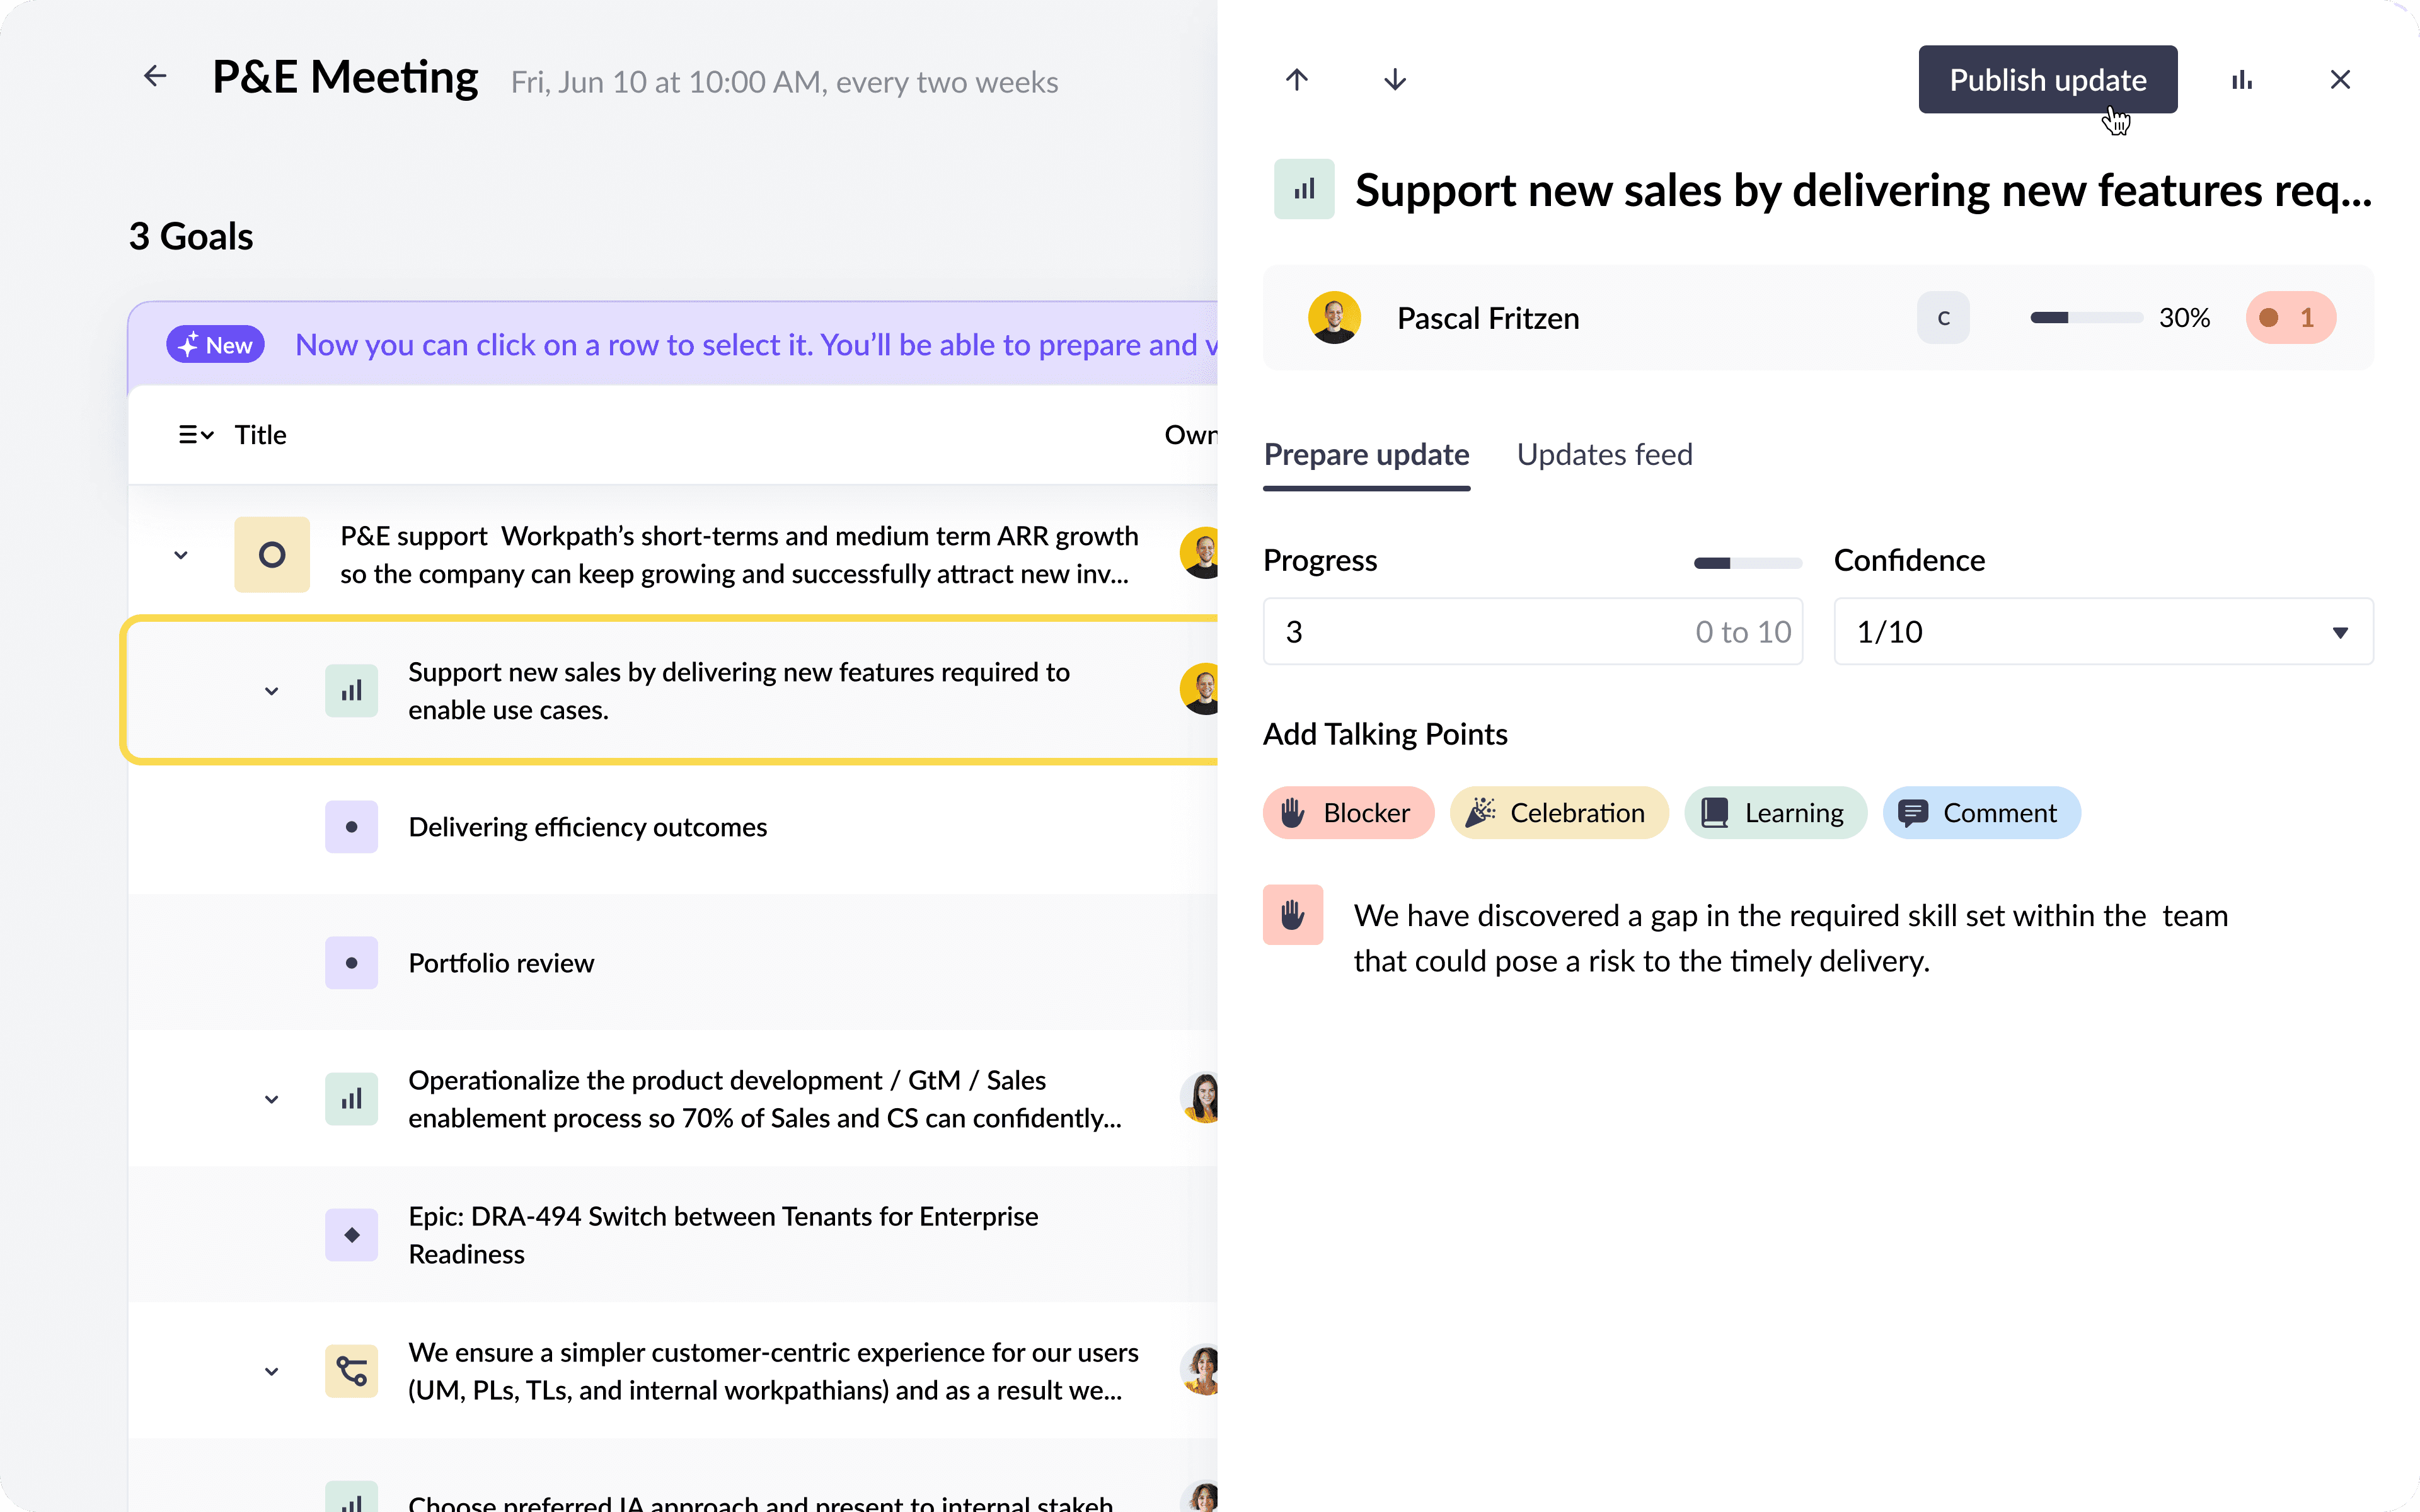Go to previous goal with up arrow
This screenshot has width=2420, height=1512.
click(1297, 80)
